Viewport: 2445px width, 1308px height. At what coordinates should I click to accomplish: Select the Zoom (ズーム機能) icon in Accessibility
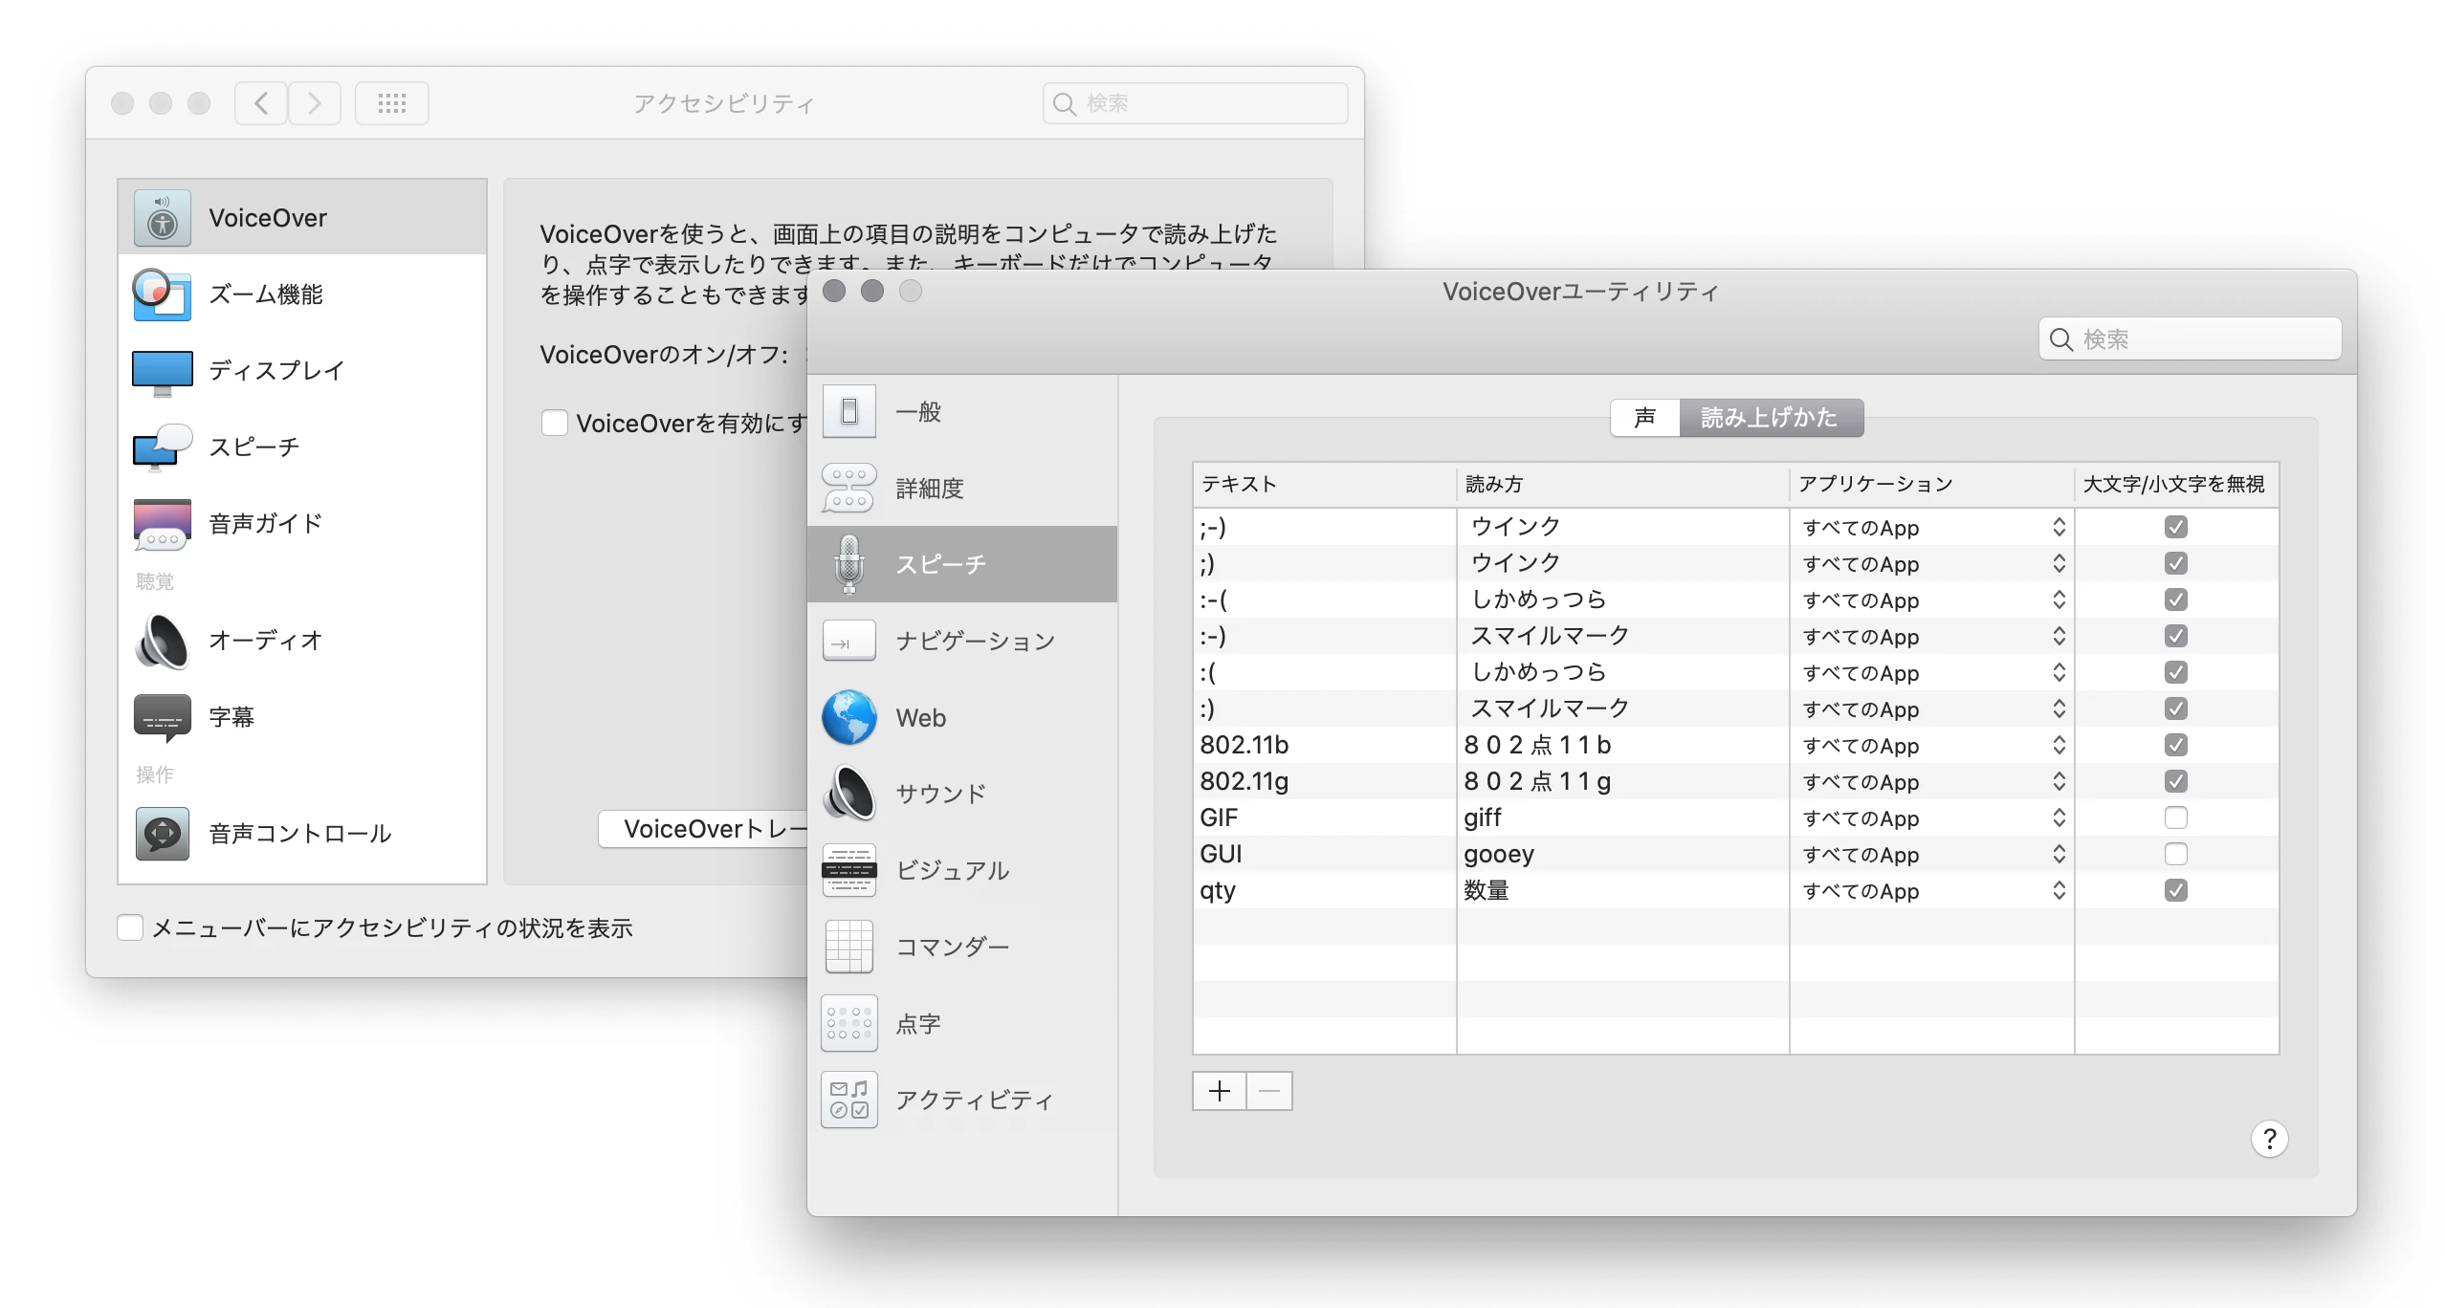coord(162,294)
